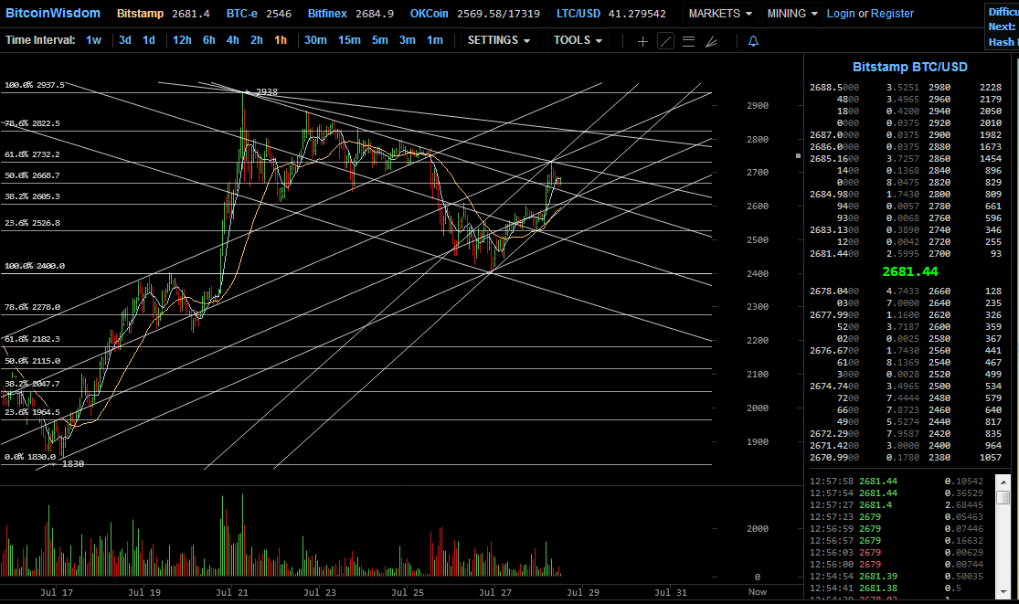Click the BitcoinWisdom logo link
The width and height of the screenshot is (1019, 604).
53,13
